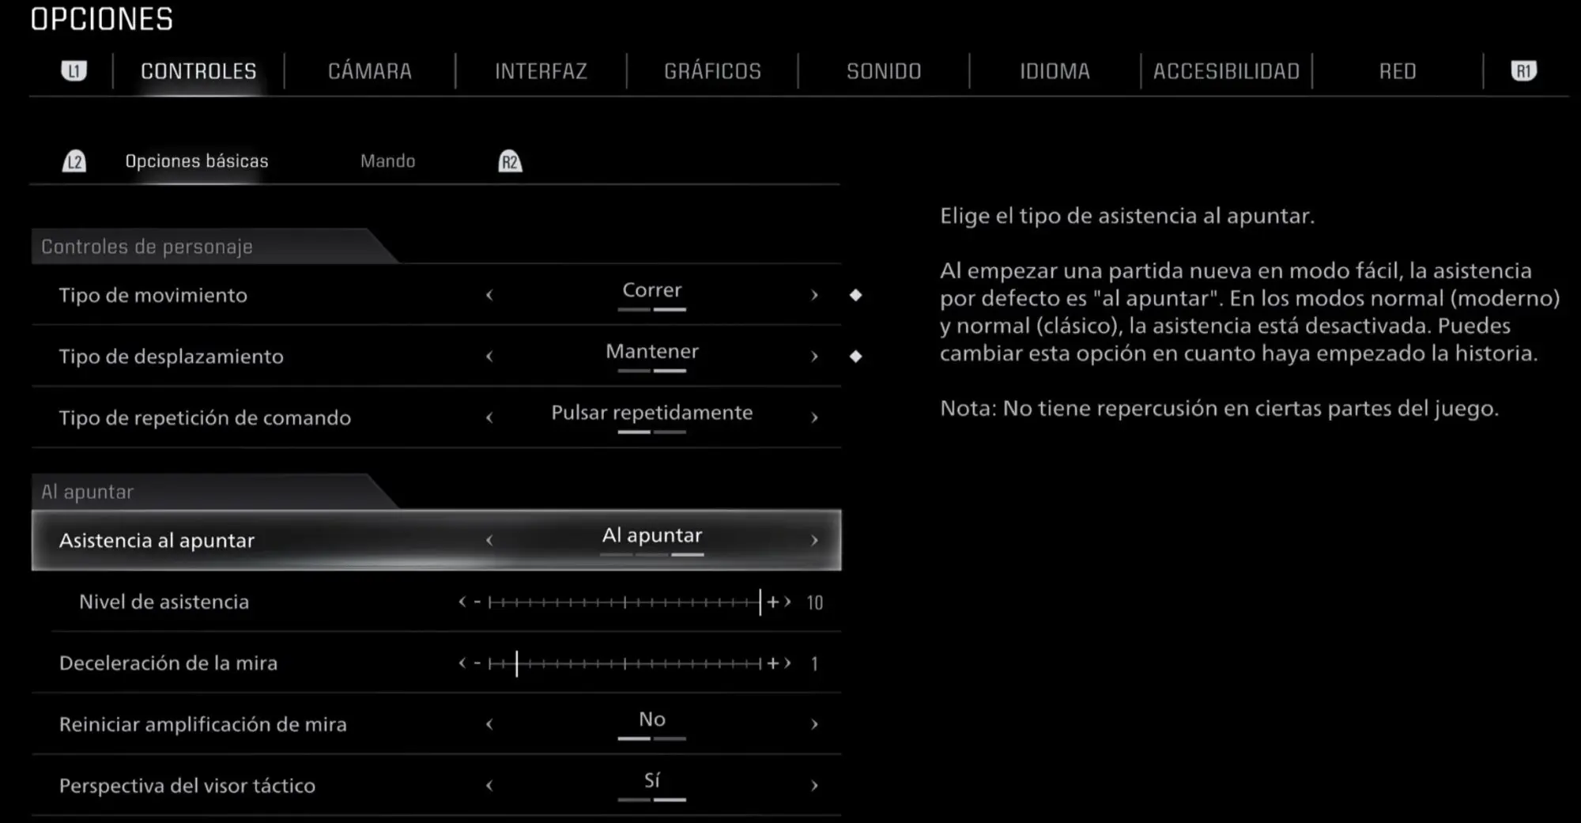
Task: Click the Perspectiva del visor táctico value Sí
Action: (x=651, y=781)
